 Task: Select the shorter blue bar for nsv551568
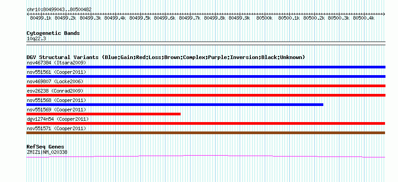[x=175, y=105]
